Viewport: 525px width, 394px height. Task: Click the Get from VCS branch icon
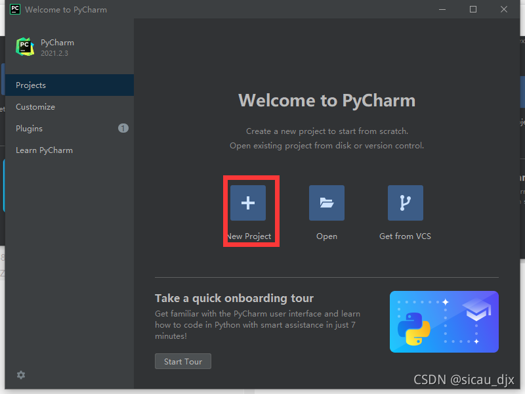[405, 203]
